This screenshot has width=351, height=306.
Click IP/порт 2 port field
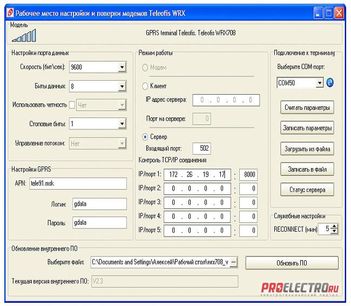pos(248,189)
